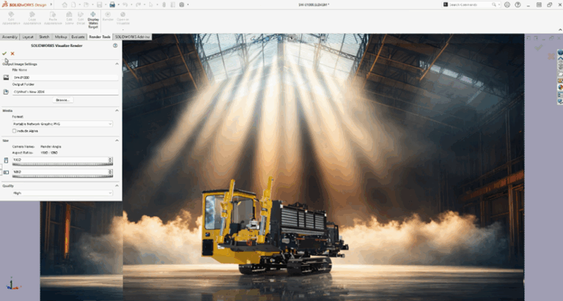
Task: Click Display States Target in the ribbon
Action: 93,20
